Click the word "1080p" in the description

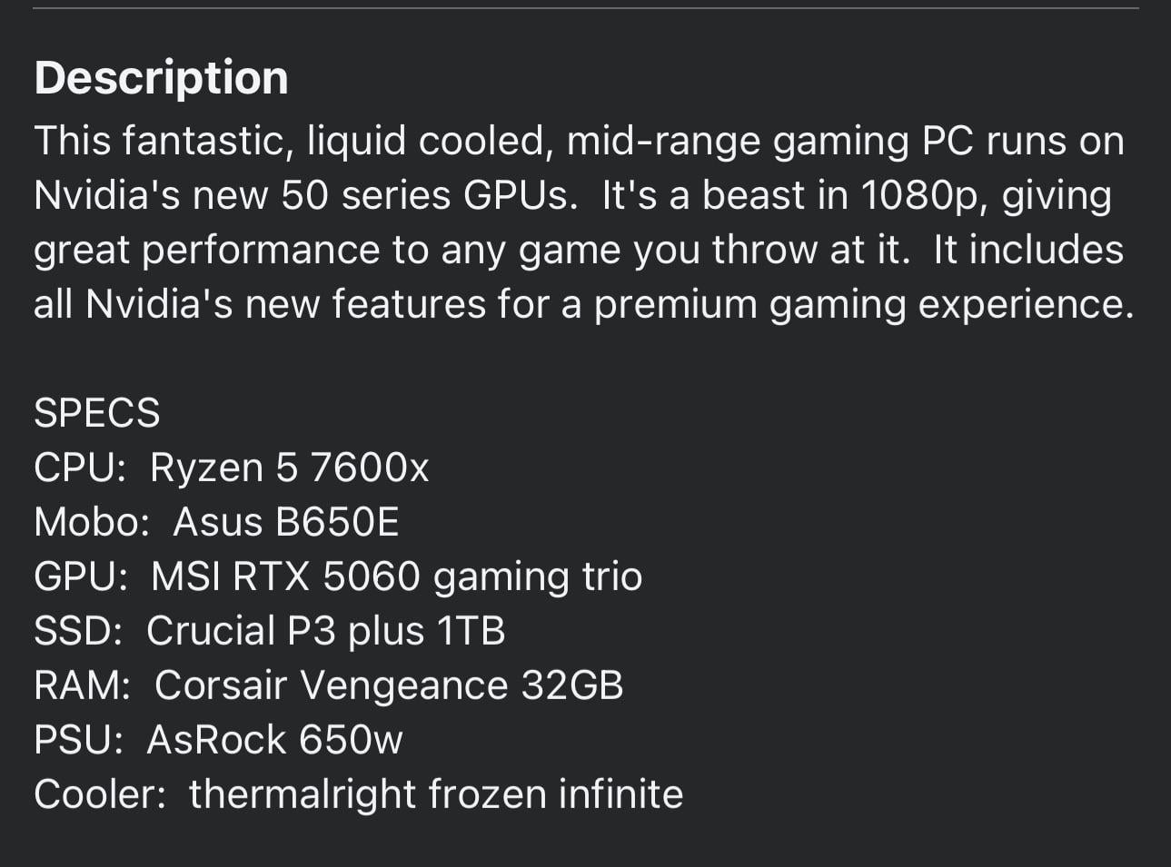921,196
